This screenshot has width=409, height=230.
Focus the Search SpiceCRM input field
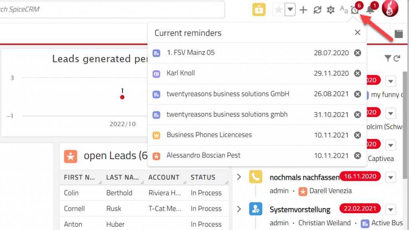pyautogui.click(x=112, y=10)
